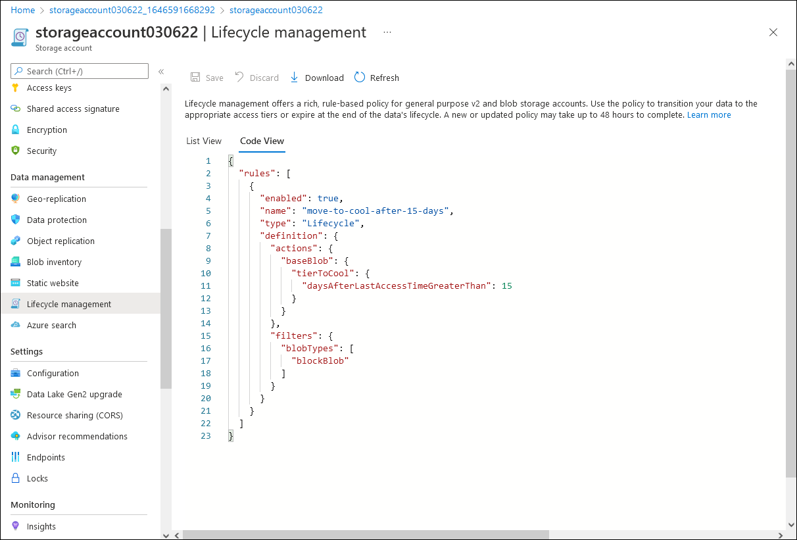Click the "filters" key in code

(294, 336)
